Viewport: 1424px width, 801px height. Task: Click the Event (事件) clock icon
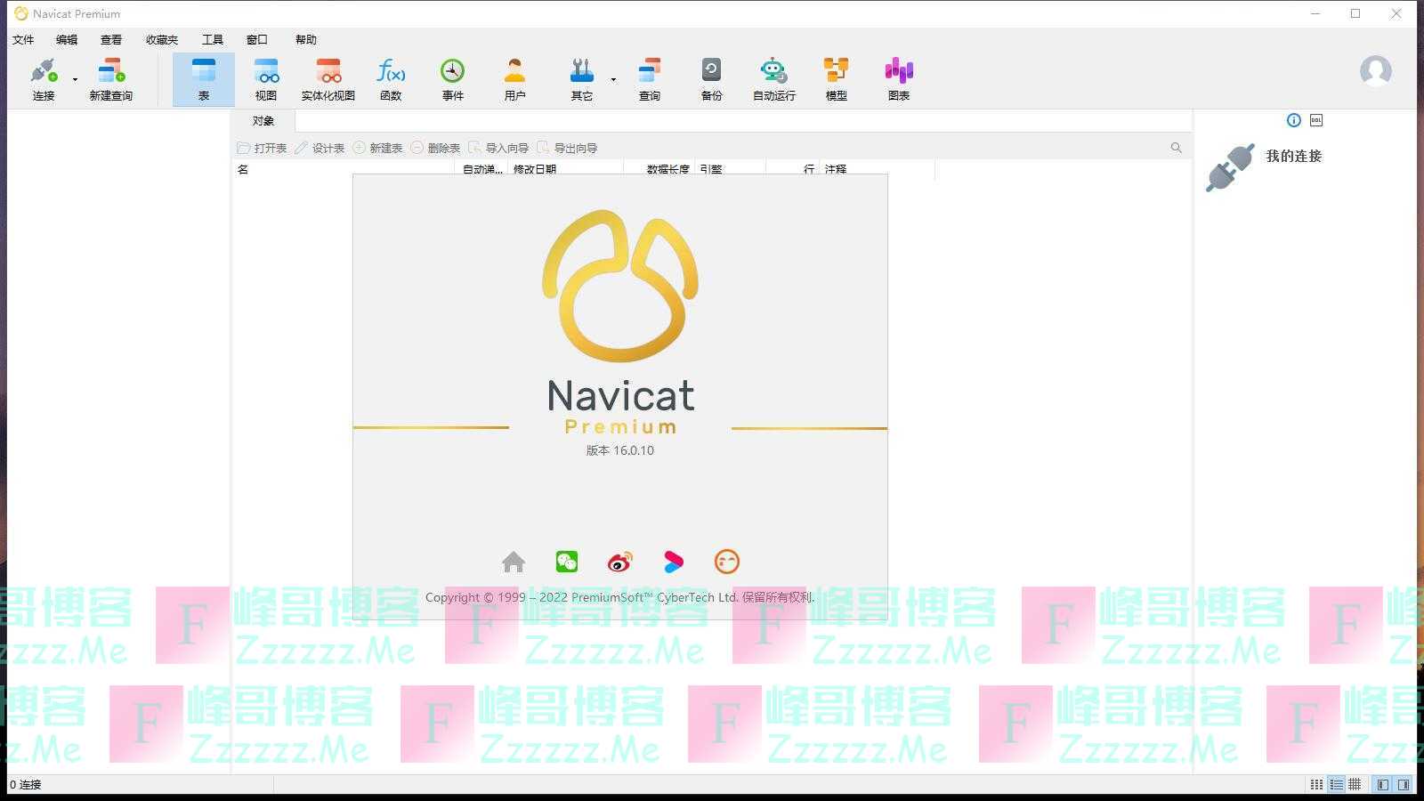point(452,78)
